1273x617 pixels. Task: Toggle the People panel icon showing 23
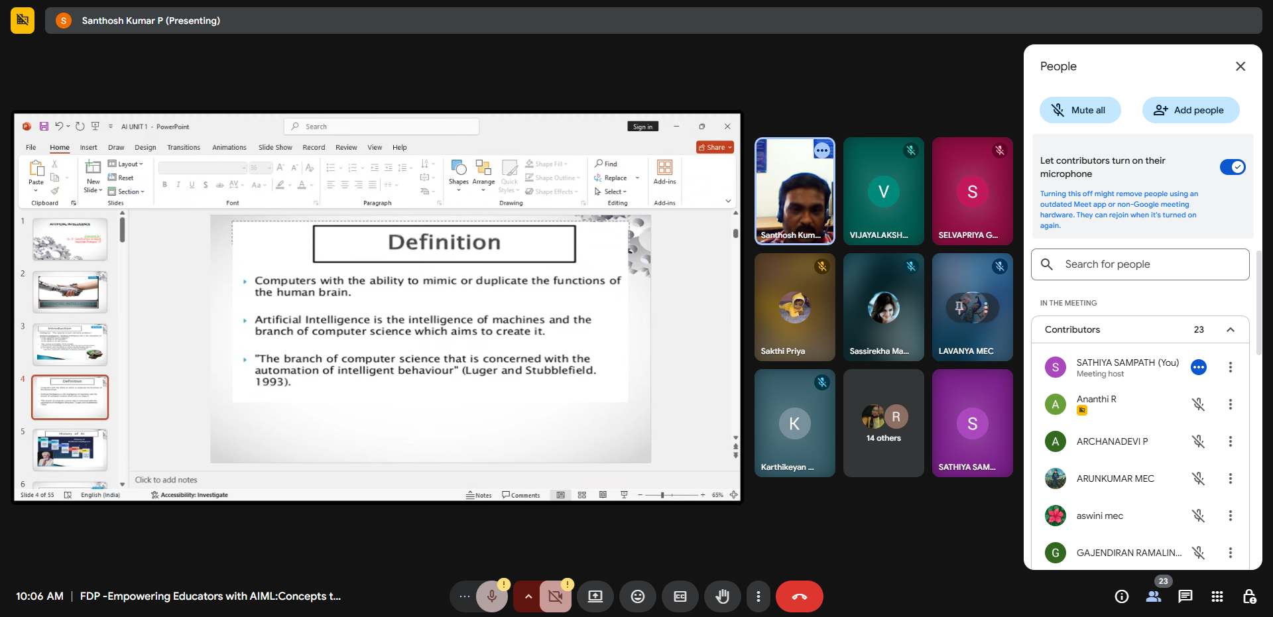(x=1154, y=596)
